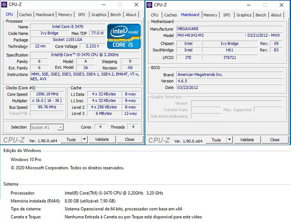This screenshot has height=223, width=291.
Task: Open Caches tab in left CPU-Z window
Action: [25, 15]
